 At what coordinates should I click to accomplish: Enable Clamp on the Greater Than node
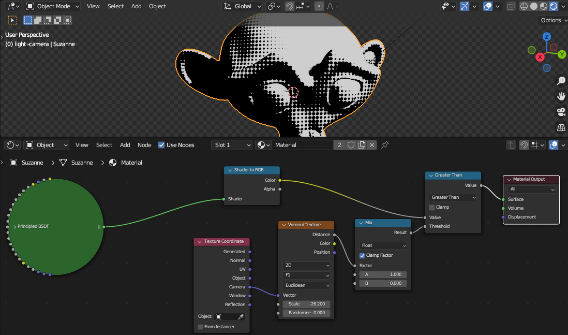(x=432, y=208)
